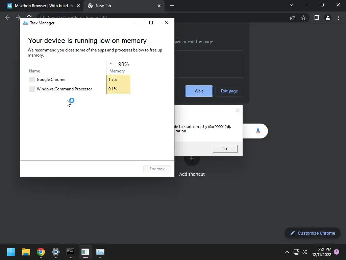
Task: Click the volume tray icon
Action: click(x=304, y=252)
